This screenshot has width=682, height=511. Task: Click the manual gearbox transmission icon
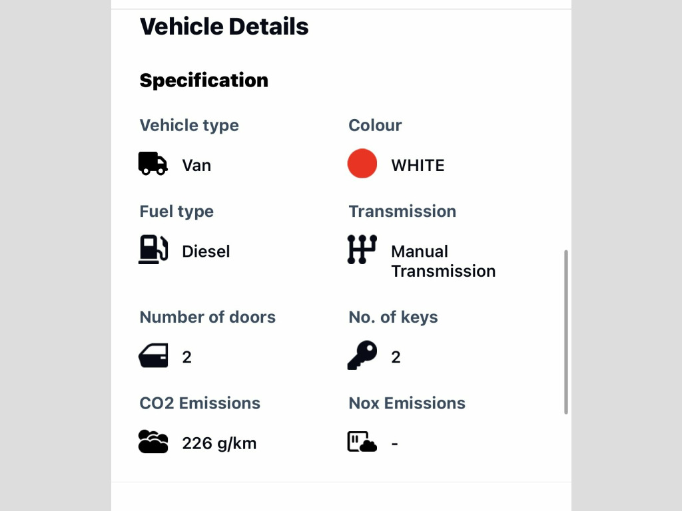[362, 250]
